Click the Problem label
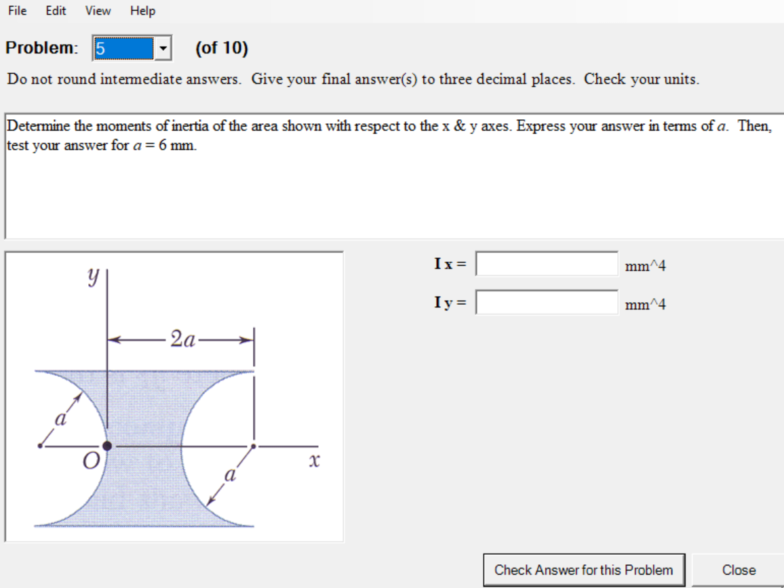This screenshot has height=588, width=784. point(42,47)
